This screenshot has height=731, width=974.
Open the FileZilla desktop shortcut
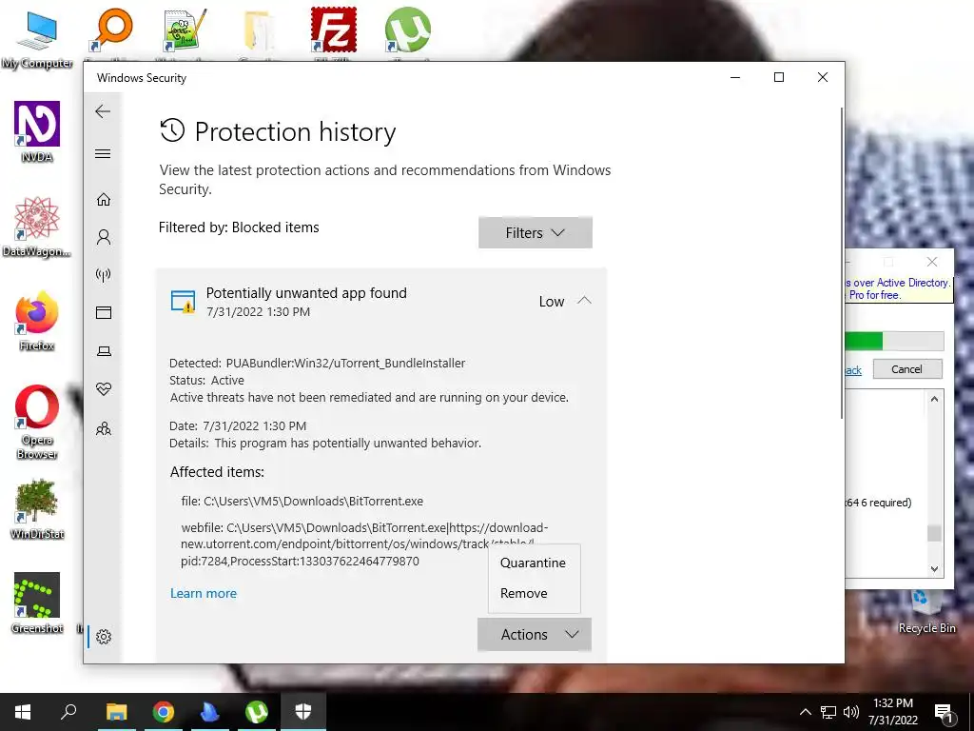coord(334,30)
